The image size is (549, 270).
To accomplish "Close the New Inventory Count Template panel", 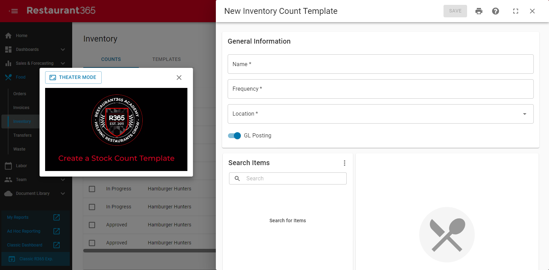I will tap(532, 11).
